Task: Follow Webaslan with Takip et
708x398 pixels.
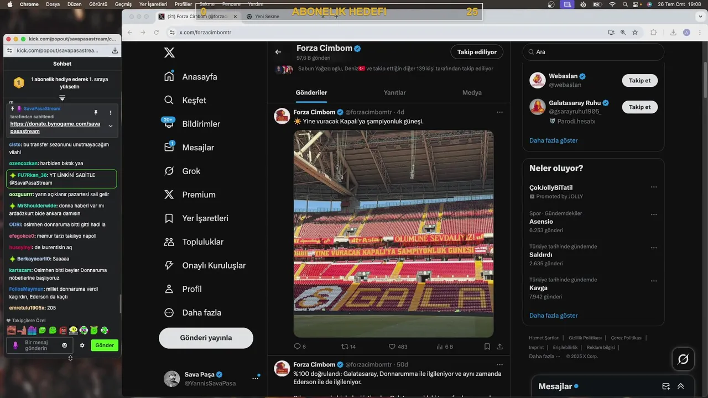Action: click(x=639, y=80)
